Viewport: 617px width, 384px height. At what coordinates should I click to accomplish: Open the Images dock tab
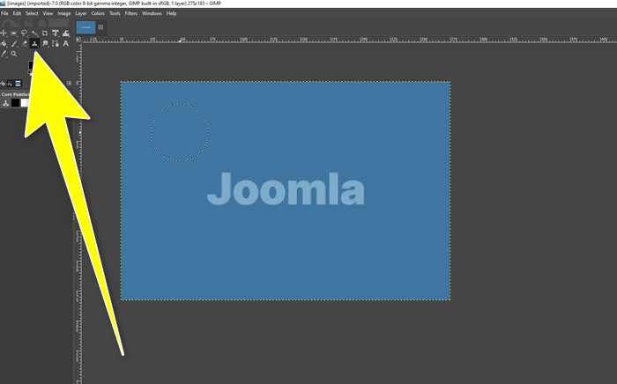click(x=18, y=84)
